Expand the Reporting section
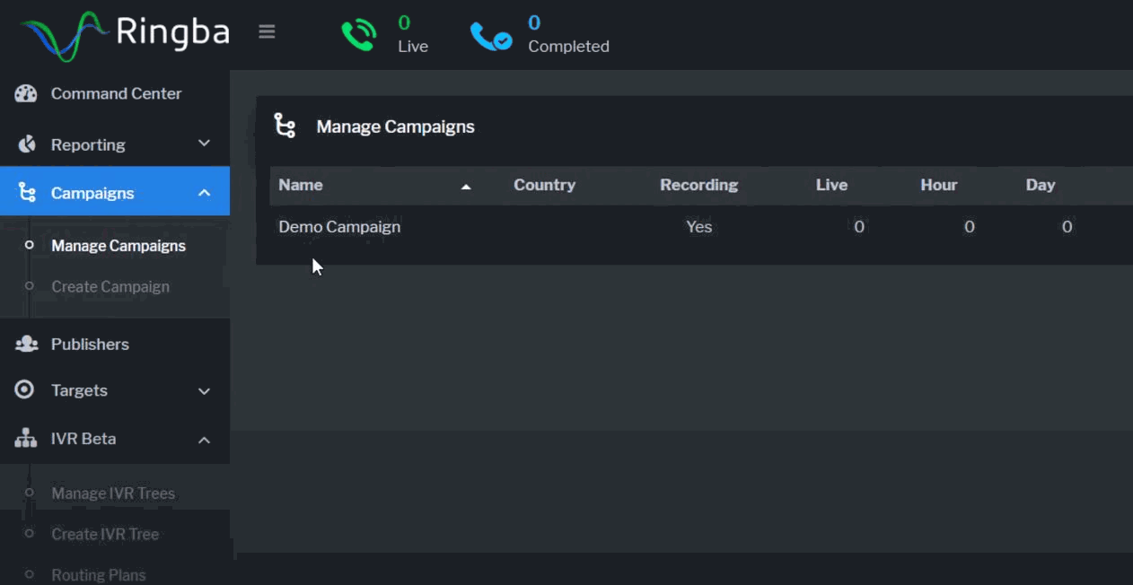 pyautogui.click(x=204, y=144)
